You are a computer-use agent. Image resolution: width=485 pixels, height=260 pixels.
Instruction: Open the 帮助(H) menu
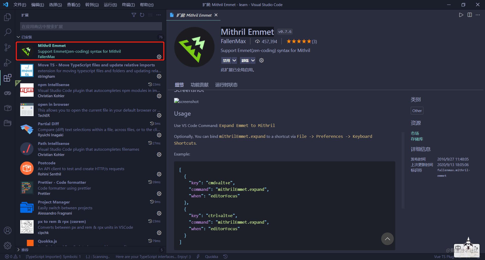pos(147,5)
